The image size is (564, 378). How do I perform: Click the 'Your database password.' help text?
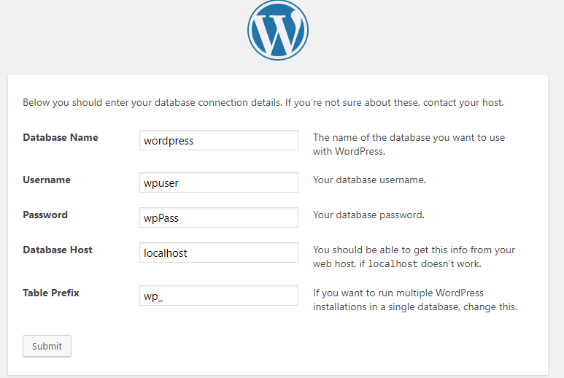pos(368,215)
